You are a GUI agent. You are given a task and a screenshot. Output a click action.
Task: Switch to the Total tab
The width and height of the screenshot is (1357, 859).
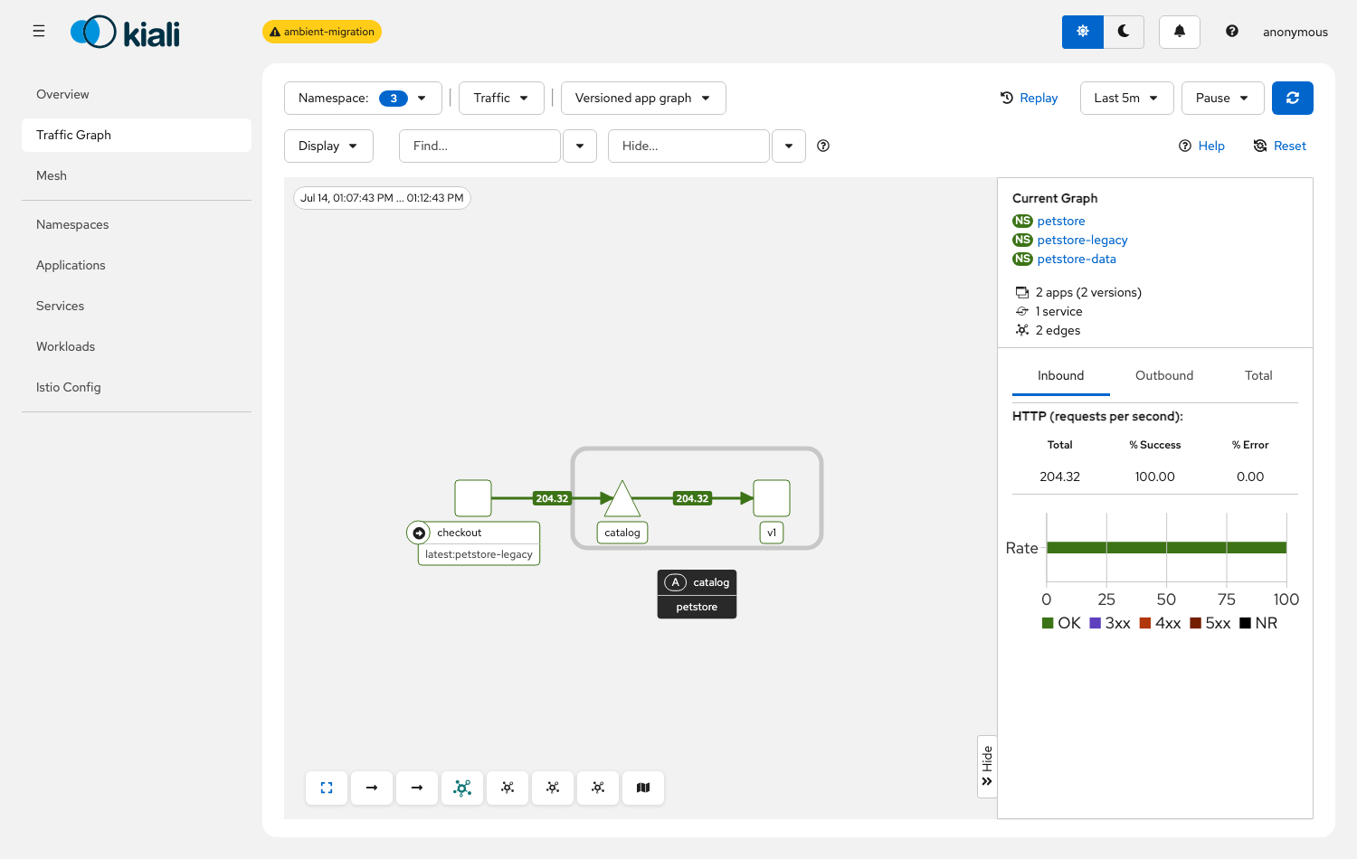[1258, 375]
